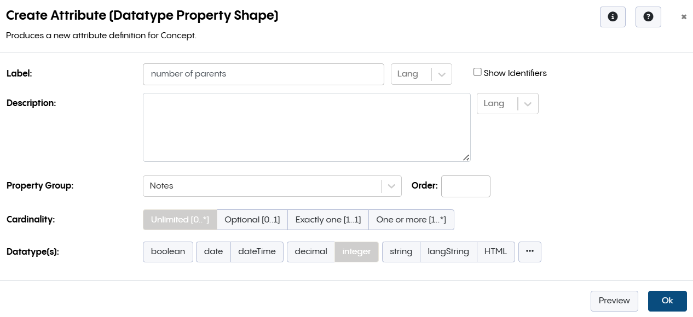Select One or more [1..*] cardinality
This screenshot has height=317, width=693.
pos(411,219)
